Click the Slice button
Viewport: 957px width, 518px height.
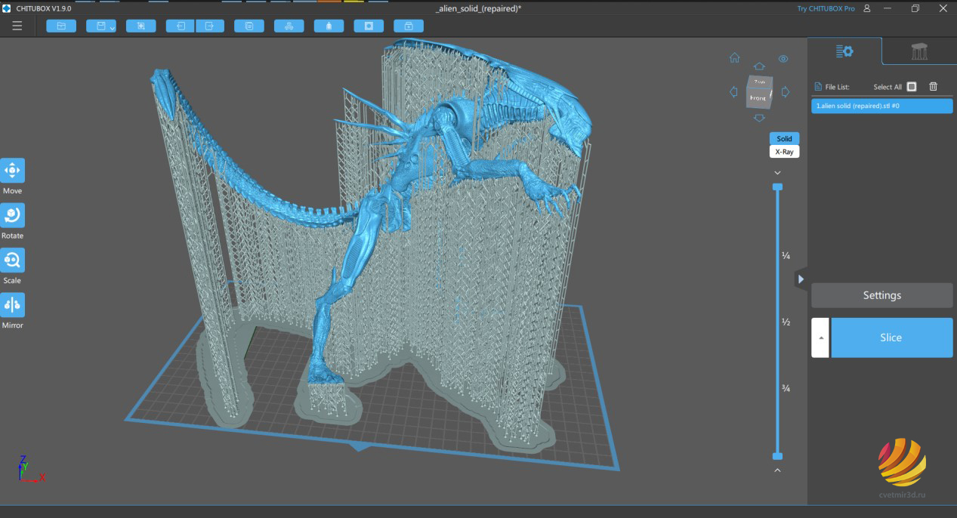(891, 338)
